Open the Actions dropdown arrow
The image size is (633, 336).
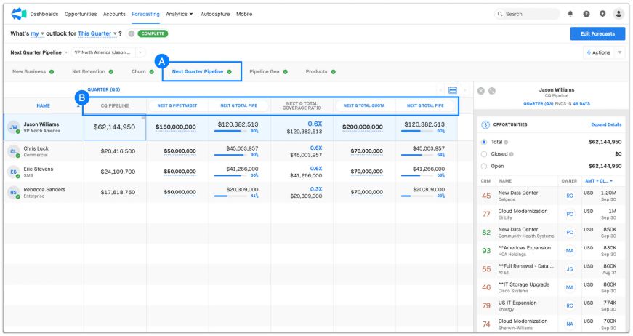(620, 52)
